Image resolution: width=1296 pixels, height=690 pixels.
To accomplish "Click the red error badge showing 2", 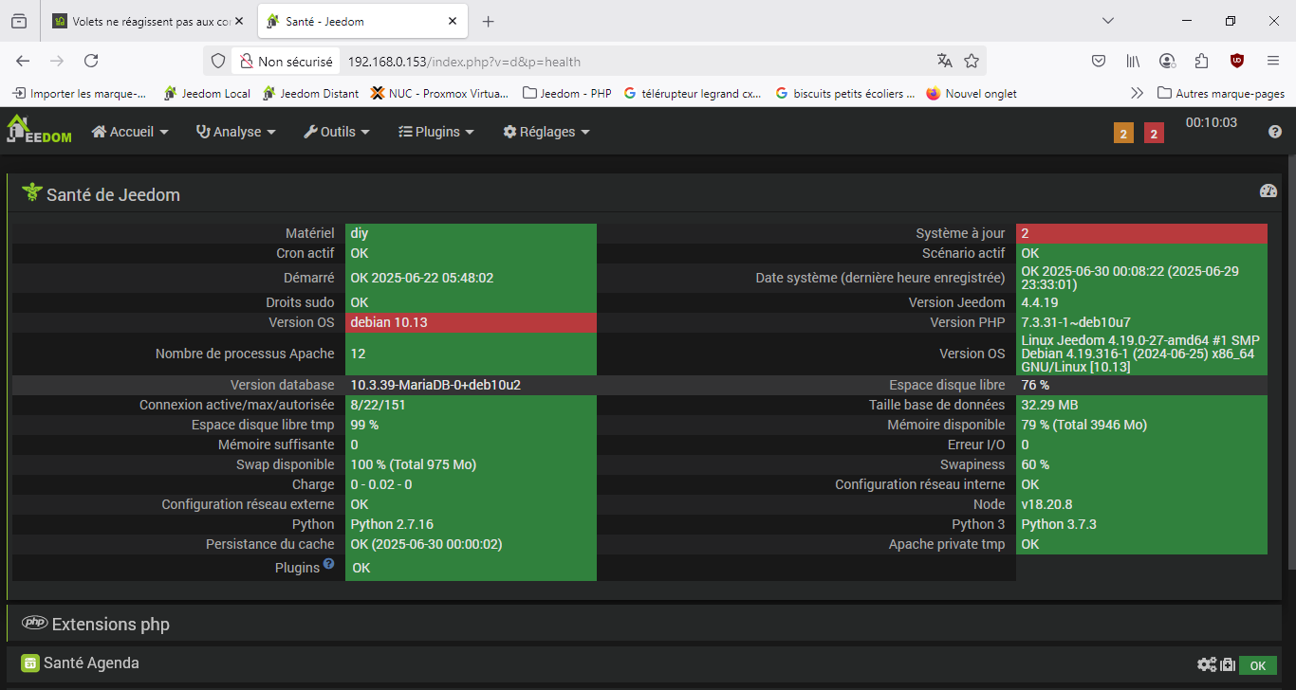I will [x=1154, y=134].
